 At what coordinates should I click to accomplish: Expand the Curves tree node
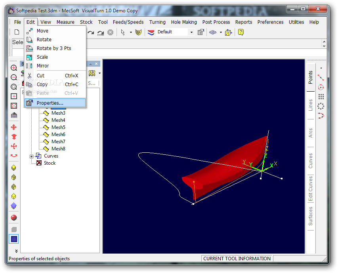(x=31, y=156)
